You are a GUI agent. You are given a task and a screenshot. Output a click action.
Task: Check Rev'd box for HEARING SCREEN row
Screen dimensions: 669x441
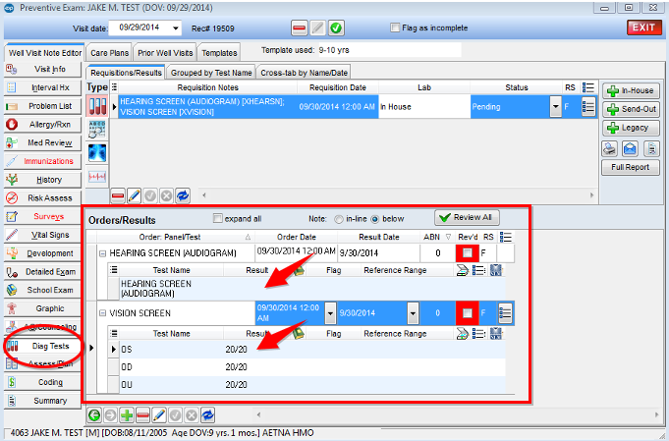tap(468, 253)
